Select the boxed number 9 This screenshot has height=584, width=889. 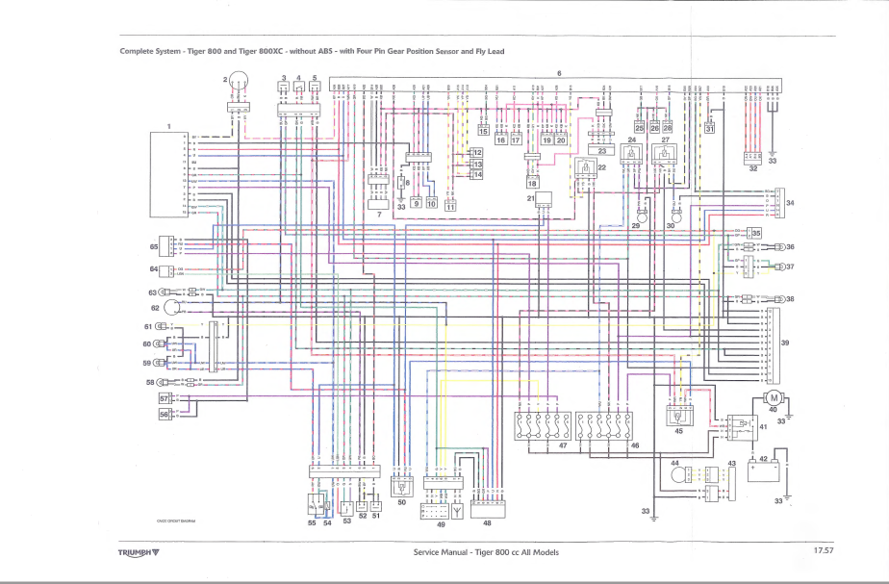pyautogui.click(x=416, y=203)
